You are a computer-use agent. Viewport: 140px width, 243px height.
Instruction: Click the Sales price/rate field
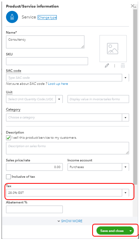(x=34, y=167)
